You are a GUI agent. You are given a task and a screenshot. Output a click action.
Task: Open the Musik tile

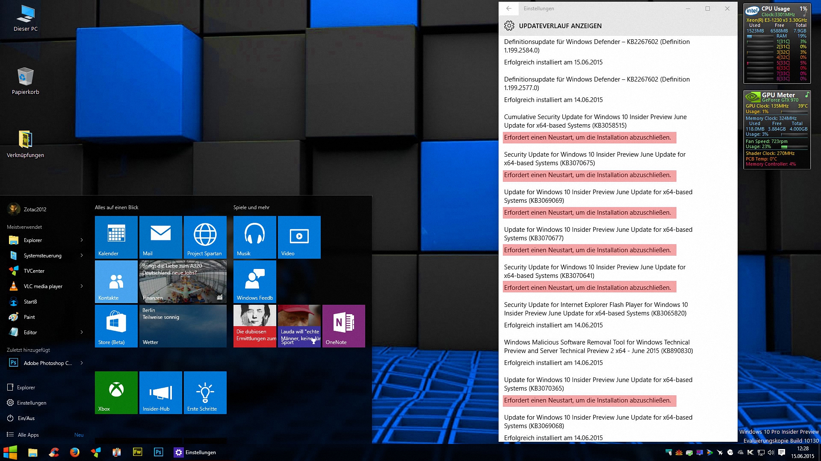(254, 237)
